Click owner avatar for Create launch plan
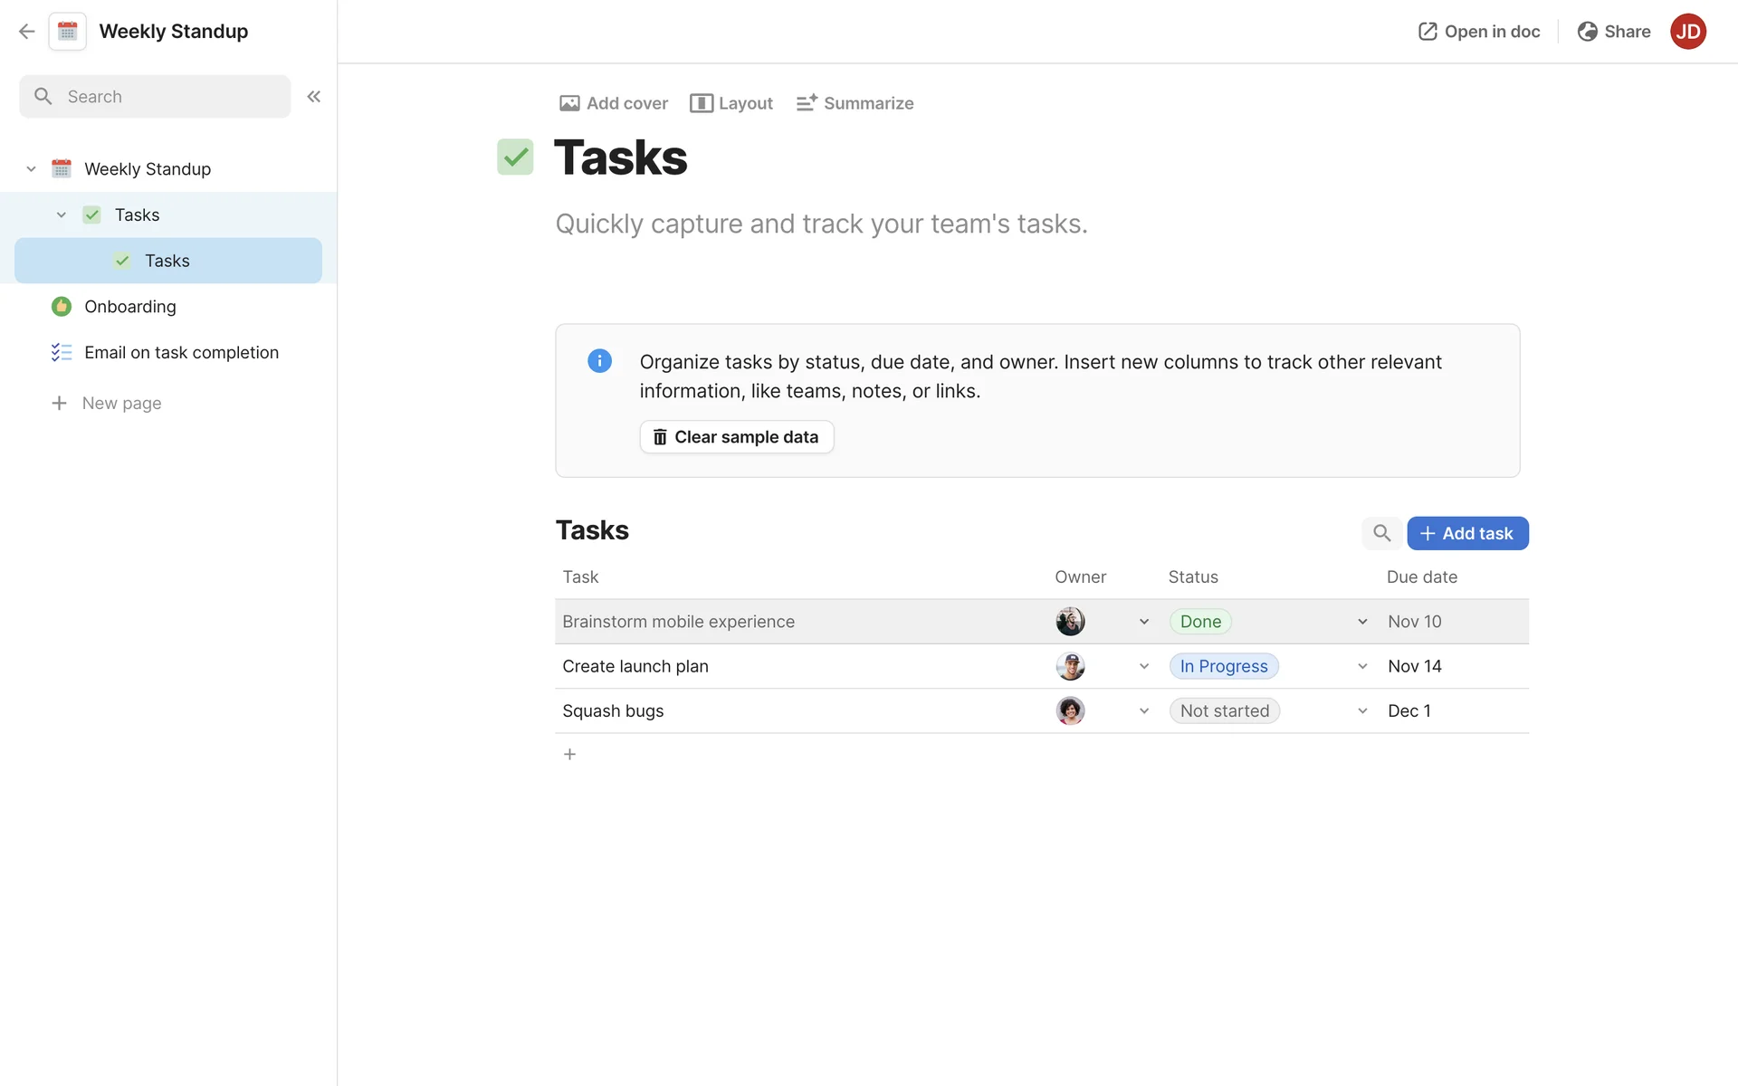The image size is (1738, 1086). pos(1070,666)
